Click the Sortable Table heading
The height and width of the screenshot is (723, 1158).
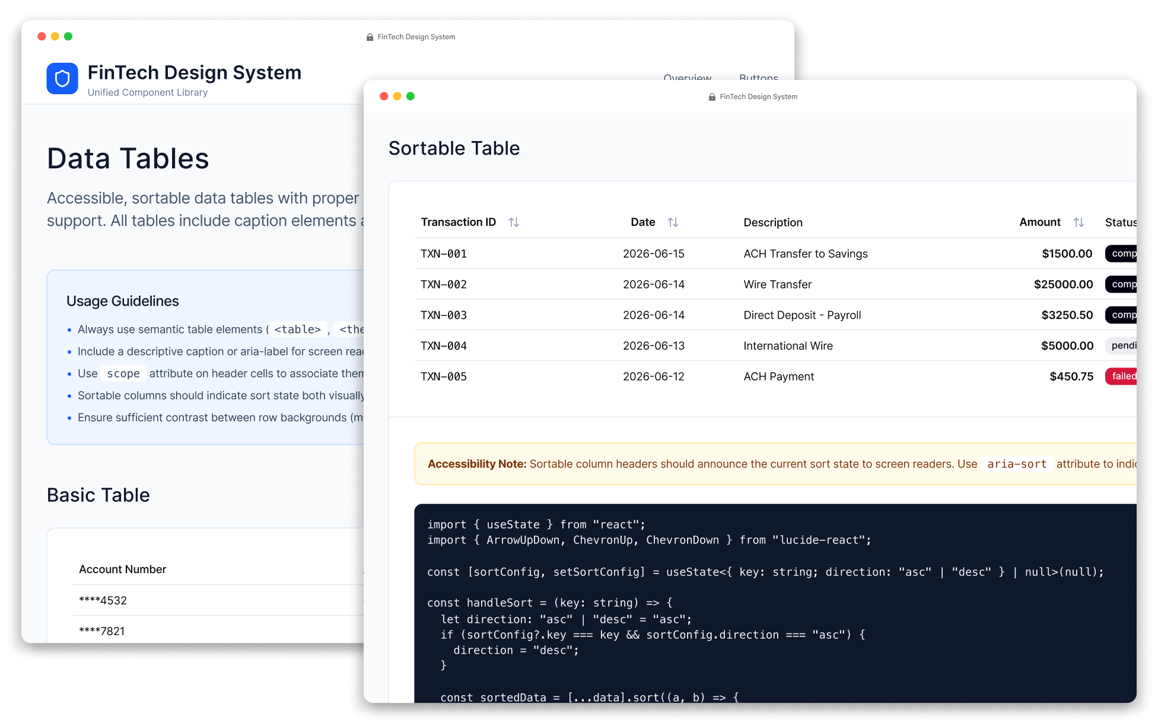(x=454, y=148)
